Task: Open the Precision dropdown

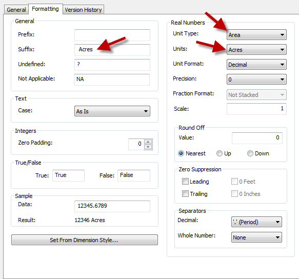Action: point(256,79)
